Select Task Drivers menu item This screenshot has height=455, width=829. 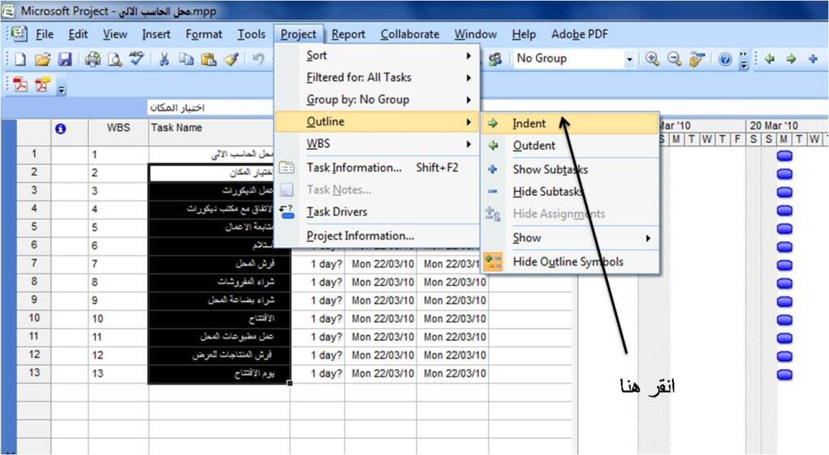(377, 212)
